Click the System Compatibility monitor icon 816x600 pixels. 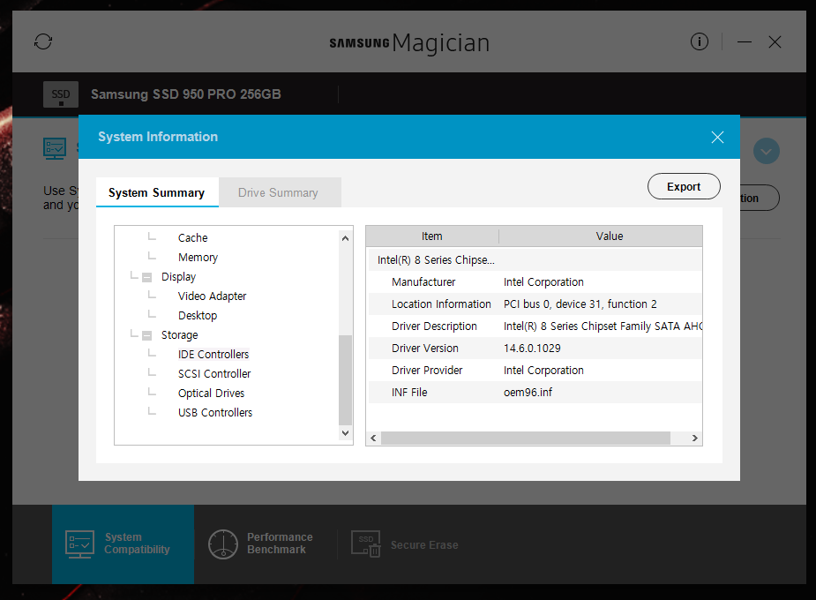coord(80,544)
